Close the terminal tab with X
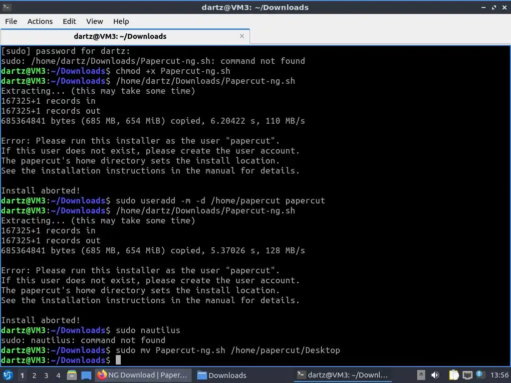The image size is (511, 383). (x=242, y=36)
